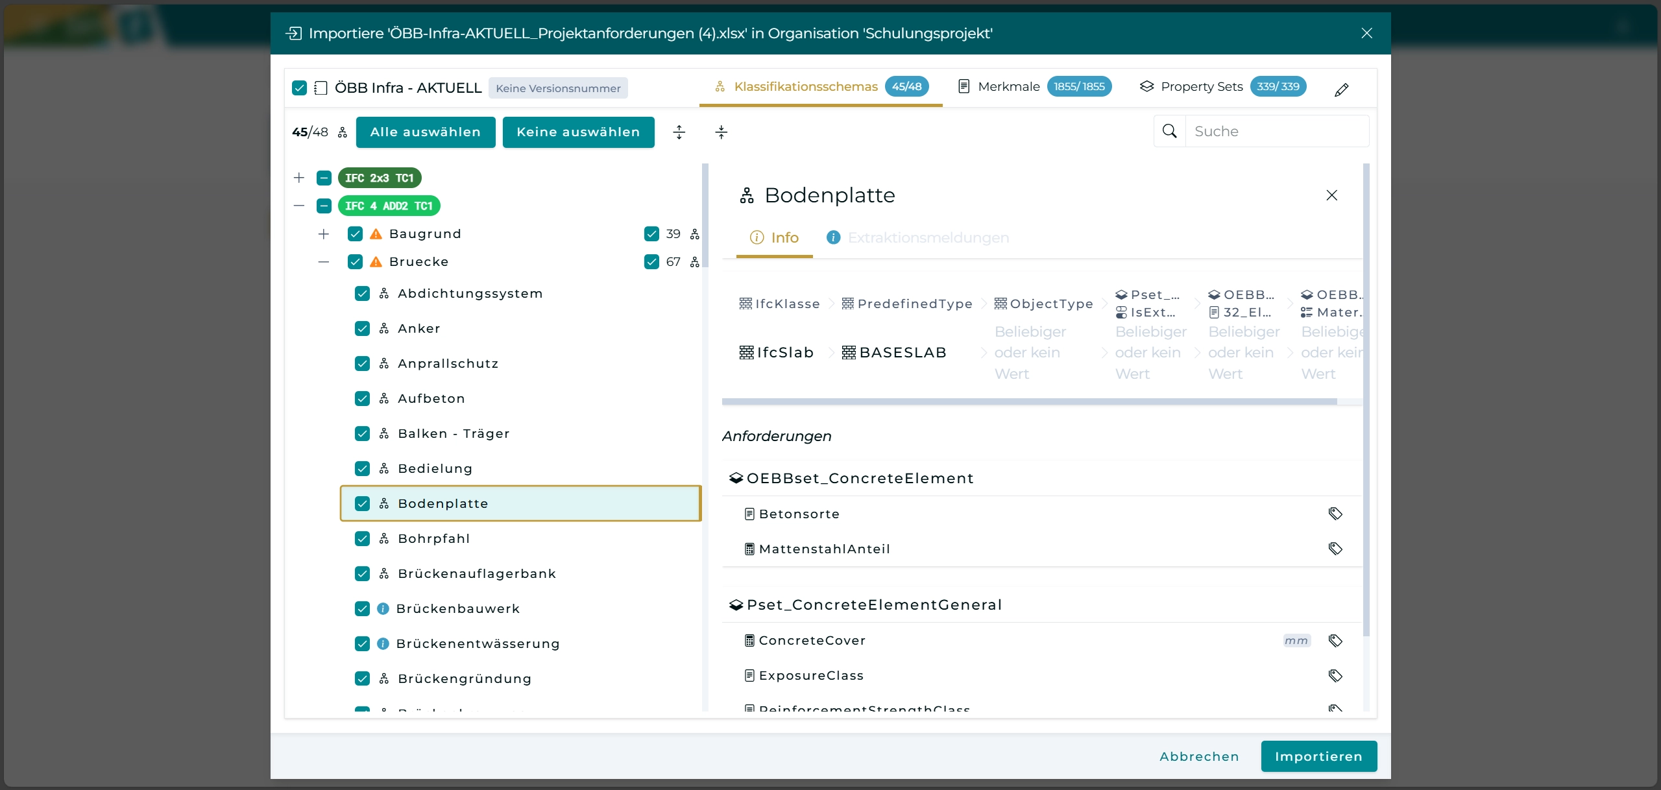
Task: Click the expand all tree icon
Action: tap(679, 132)
